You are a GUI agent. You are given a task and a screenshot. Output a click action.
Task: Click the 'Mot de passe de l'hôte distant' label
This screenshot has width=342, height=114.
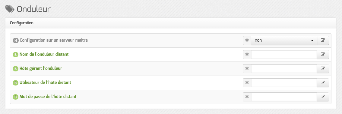(x=48, y=97)
